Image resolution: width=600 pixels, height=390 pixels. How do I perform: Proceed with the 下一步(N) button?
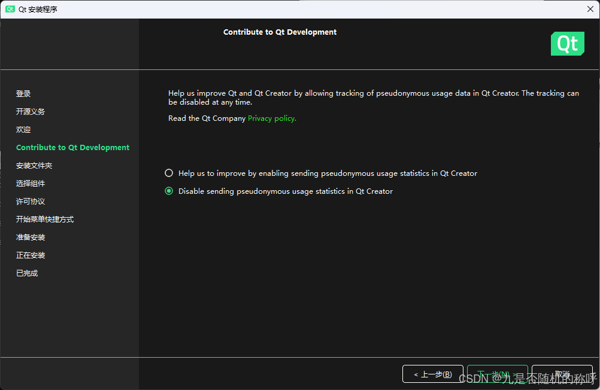coord(498,374)
